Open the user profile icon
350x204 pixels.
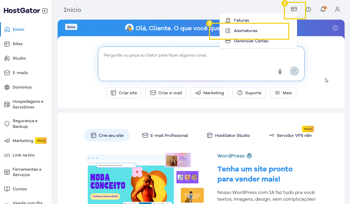pyautogui.click(x=337, y=9)
